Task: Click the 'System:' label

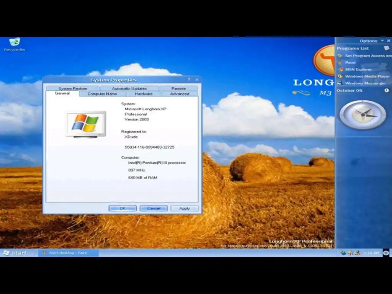Action: [x=128, y=104]
